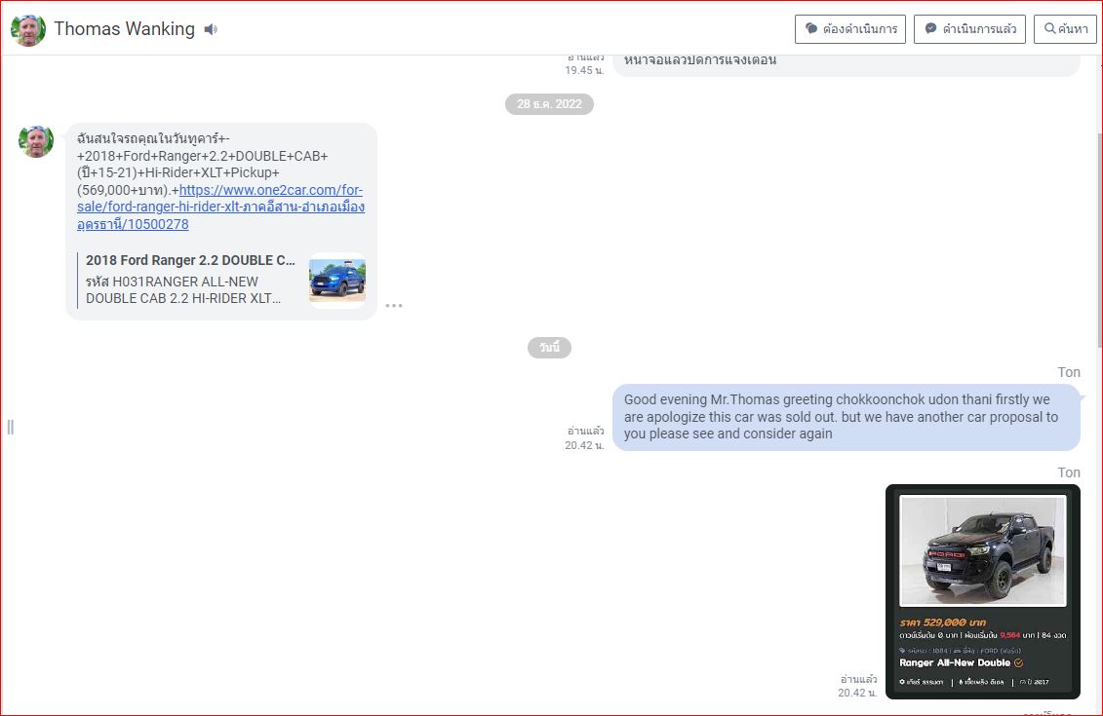This screenshot has height=716, width=1103.
Task: Click sender name Ton above car image
Action: point(1069,472)
